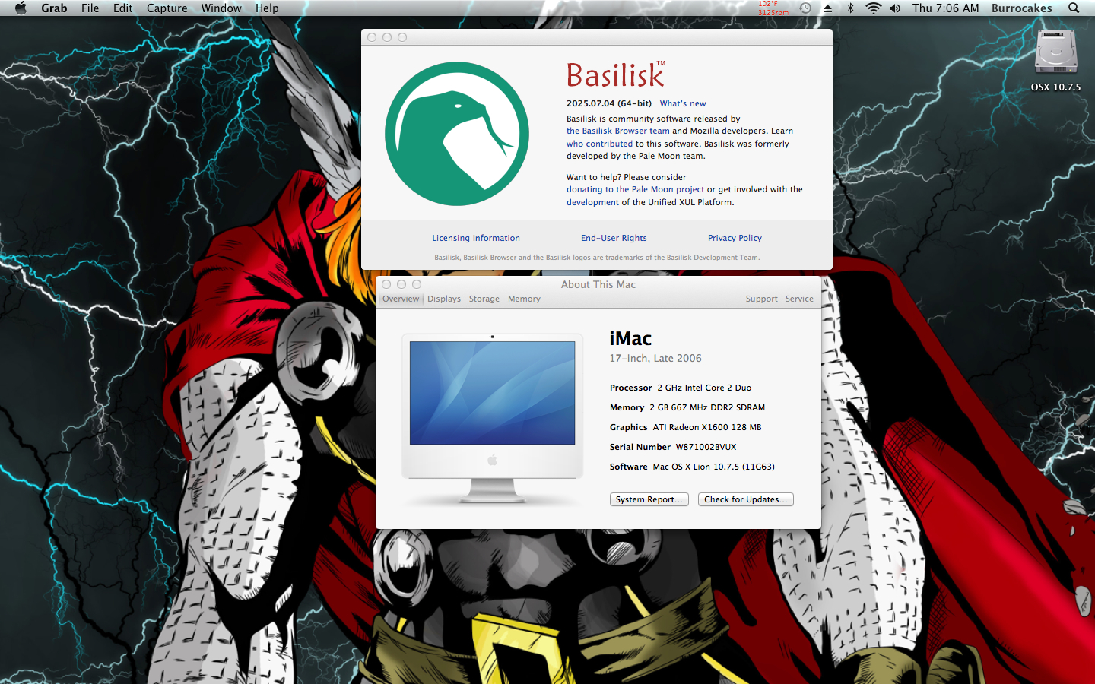View the Privacy Policy
This screenshot has height=684, width=1095.
735,238
